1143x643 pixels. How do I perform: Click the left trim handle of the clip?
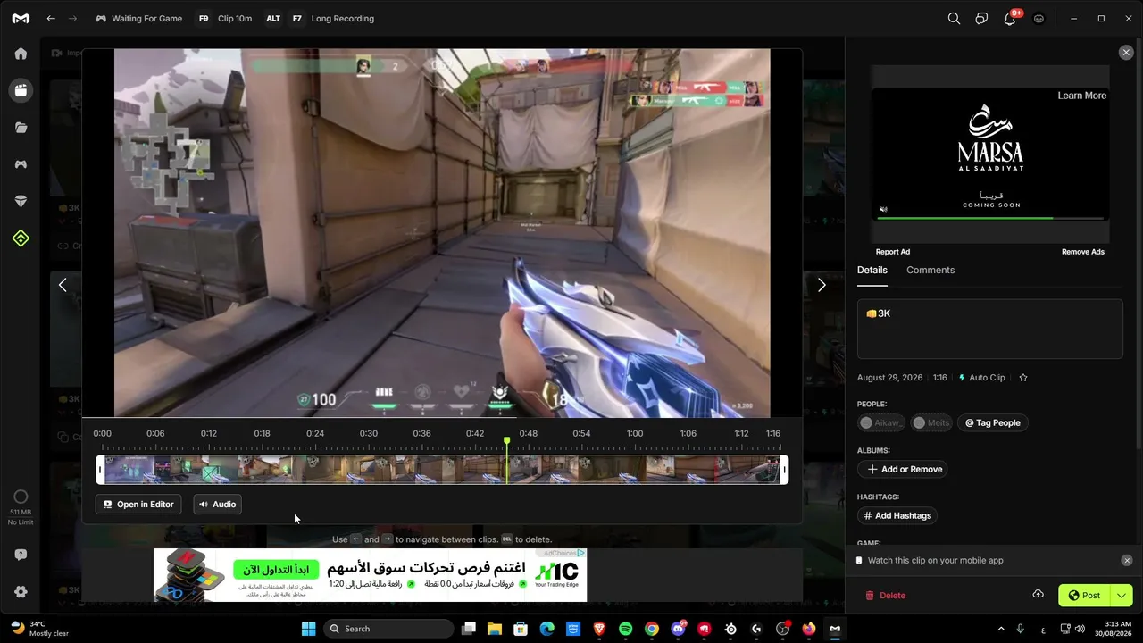100,470
